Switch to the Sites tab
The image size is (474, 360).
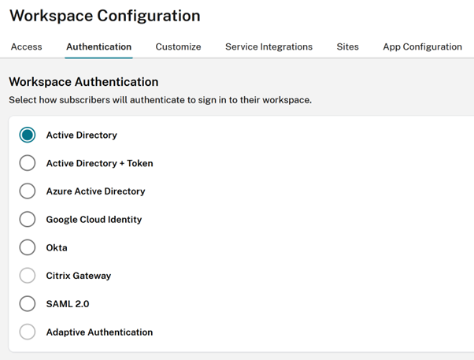coord(347,47)
